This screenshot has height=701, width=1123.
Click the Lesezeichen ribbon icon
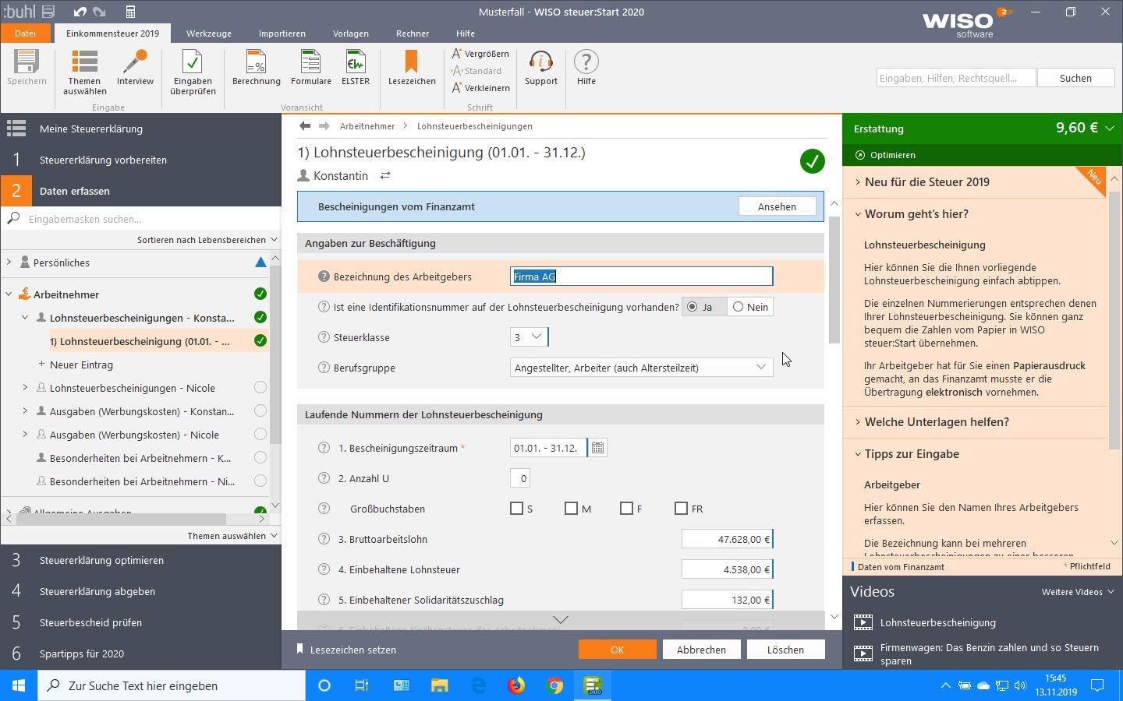[412, 68]
